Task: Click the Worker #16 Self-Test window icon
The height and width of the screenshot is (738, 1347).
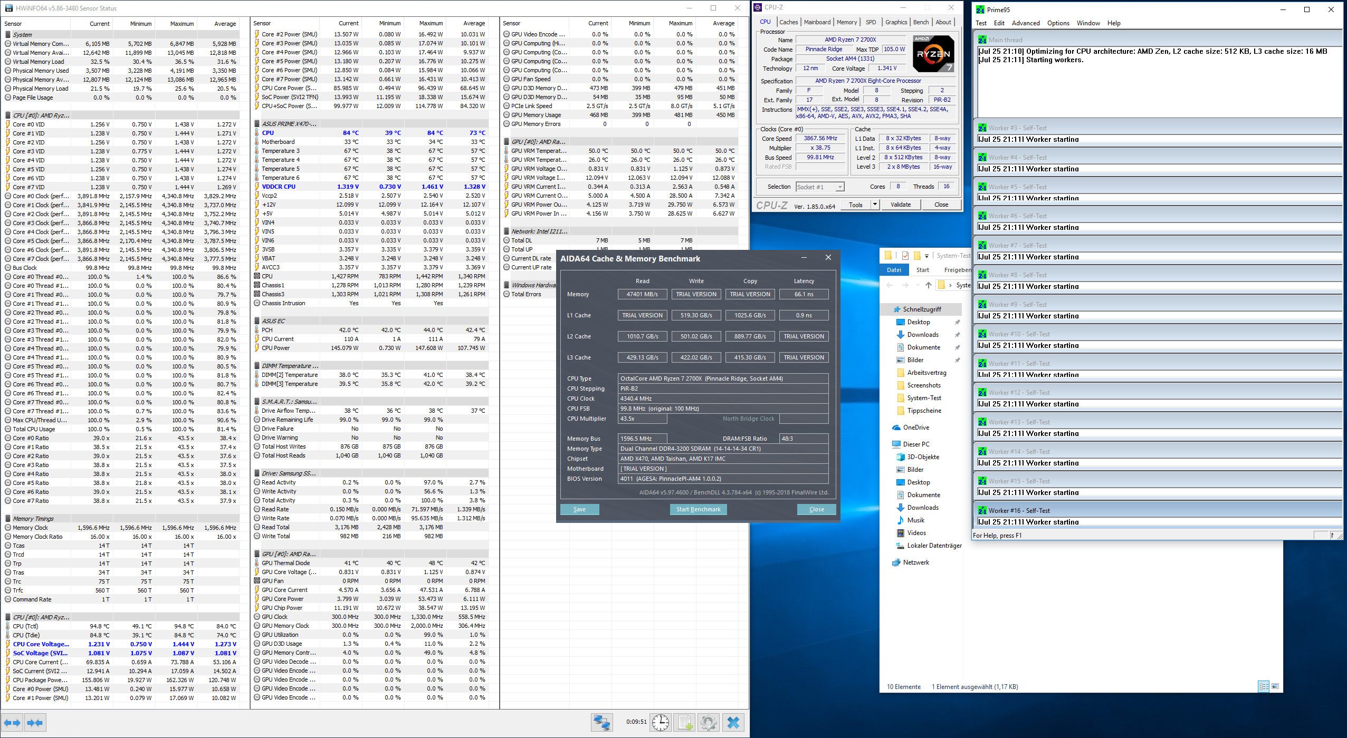Action: tap(982, 510)
